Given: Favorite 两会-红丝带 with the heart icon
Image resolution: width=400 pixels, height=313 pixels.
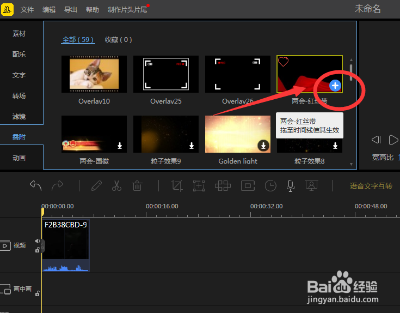Looking at the screenshot, I should coord(283,62).
